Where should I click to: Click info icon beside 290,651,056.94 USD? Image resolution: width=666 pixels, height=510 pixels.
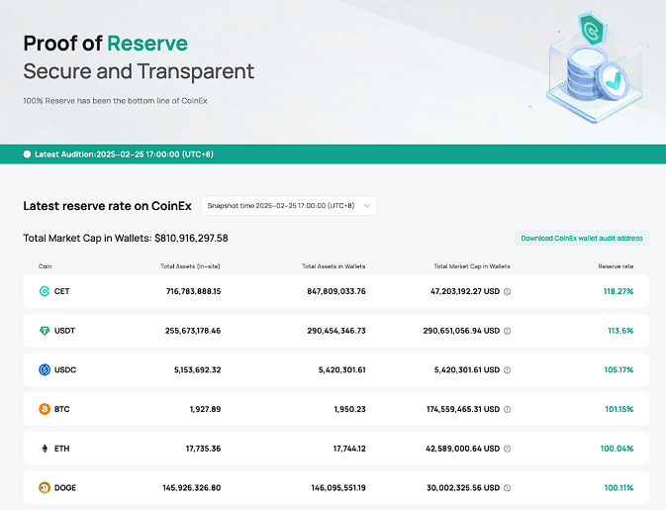click(x=507, y=331)
